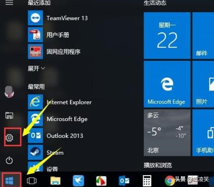Expand the recently added list with 展开
Viewport: 214px width, 187px height.
36,68
